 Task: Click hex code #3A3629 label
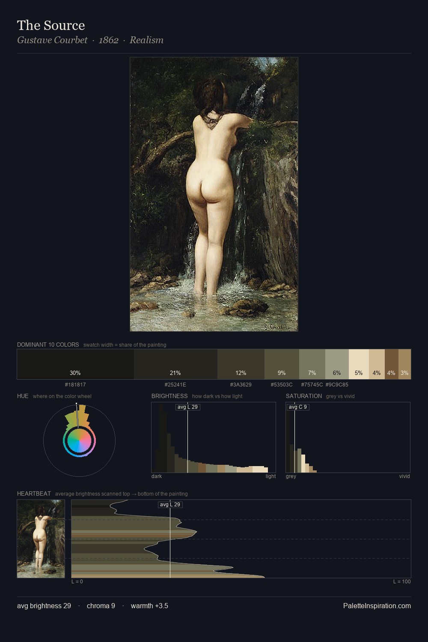[241, 385]
